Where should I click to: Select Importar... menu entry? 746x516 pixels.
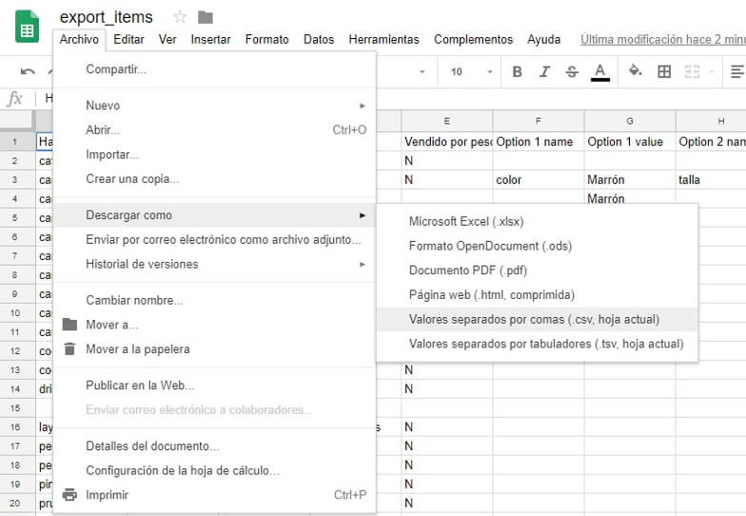[x=214, y=154]
